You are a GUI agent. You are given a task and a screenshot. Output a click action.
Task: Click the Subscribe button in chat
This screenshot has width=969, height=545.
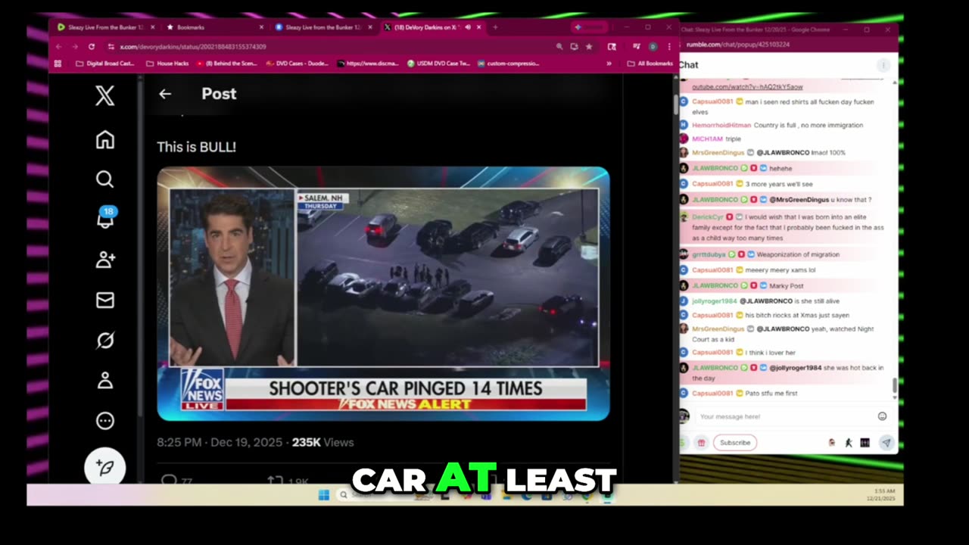click(735, 443)
